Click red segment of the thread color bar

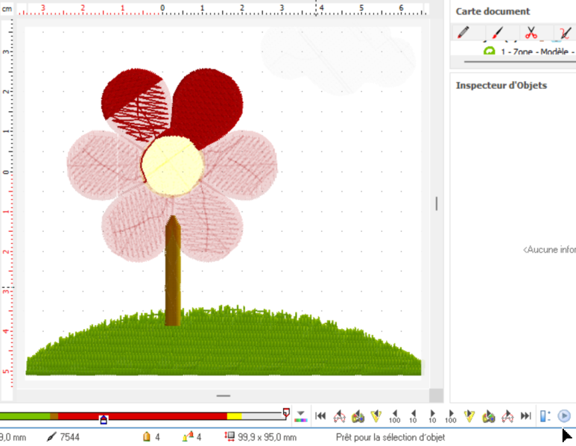pyautogui.click(x=142, y=416)
